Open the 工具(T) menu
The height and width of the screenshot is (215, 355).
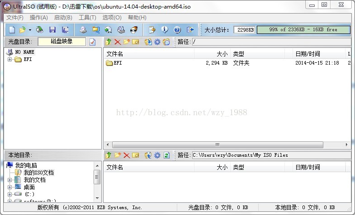(x=87, y=18)
